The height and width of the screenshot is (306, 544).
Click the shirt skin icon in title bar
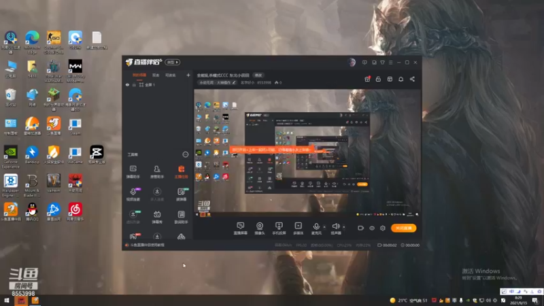[382, 63]
